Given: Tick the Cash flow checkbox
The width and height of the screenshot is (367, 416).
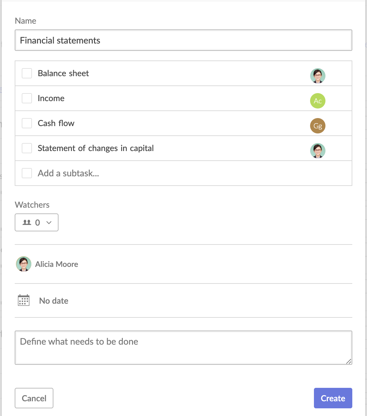Looking at the screenshot, I should tap(27, 123).
